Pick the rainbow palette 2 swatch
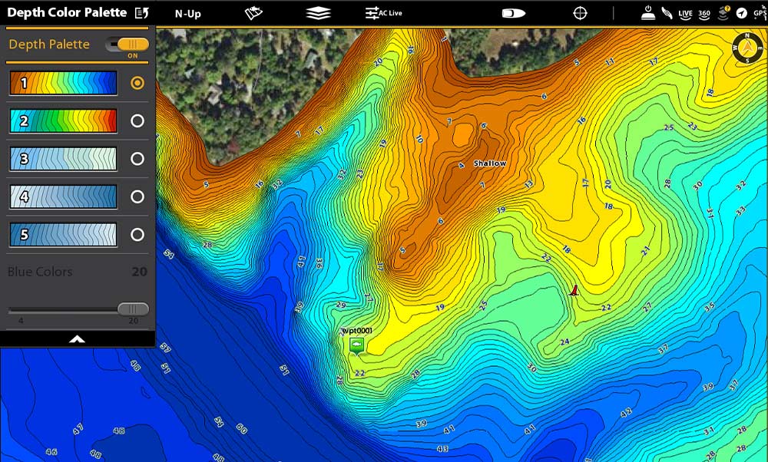The height and width of the screenshot is (462, 768). [63, 121]
